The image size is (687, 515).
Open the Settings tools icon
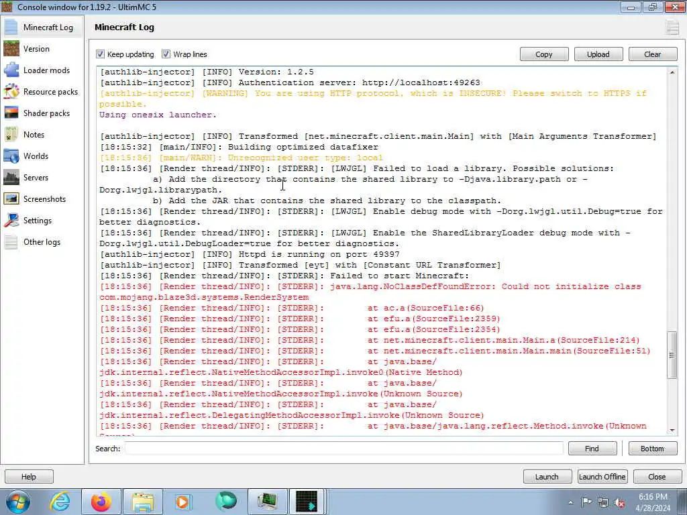11,220
